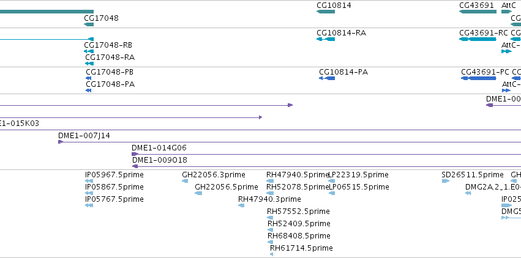Screen dimensions: 521x258
Task: Select EST GH22056.5prime
Action: point(227,187)
